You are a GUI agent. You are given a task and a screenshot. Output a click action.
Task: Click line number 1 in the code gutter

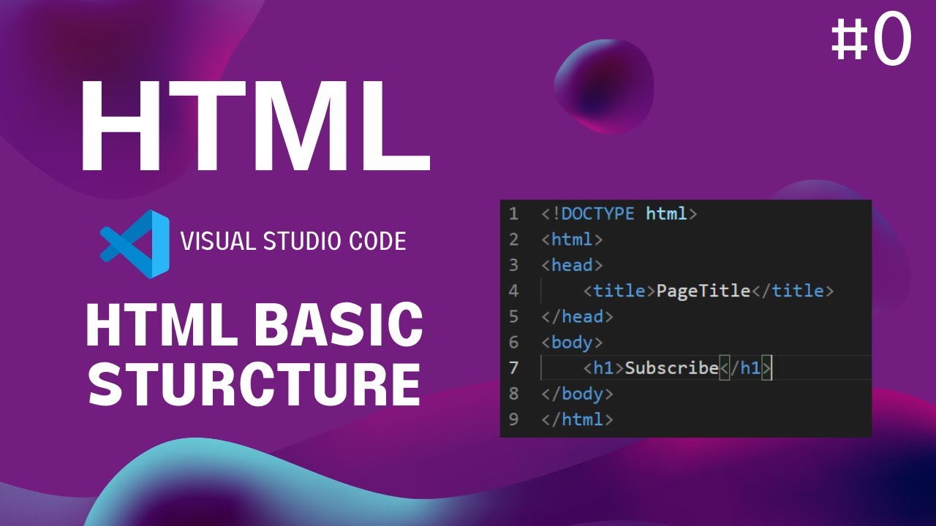pyautogui.click(x=513, y=214)
